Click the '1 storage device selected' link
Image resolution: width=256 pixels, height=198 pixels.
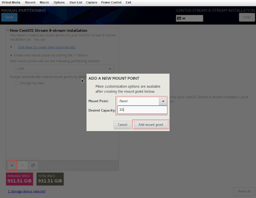tap(27, 191)
